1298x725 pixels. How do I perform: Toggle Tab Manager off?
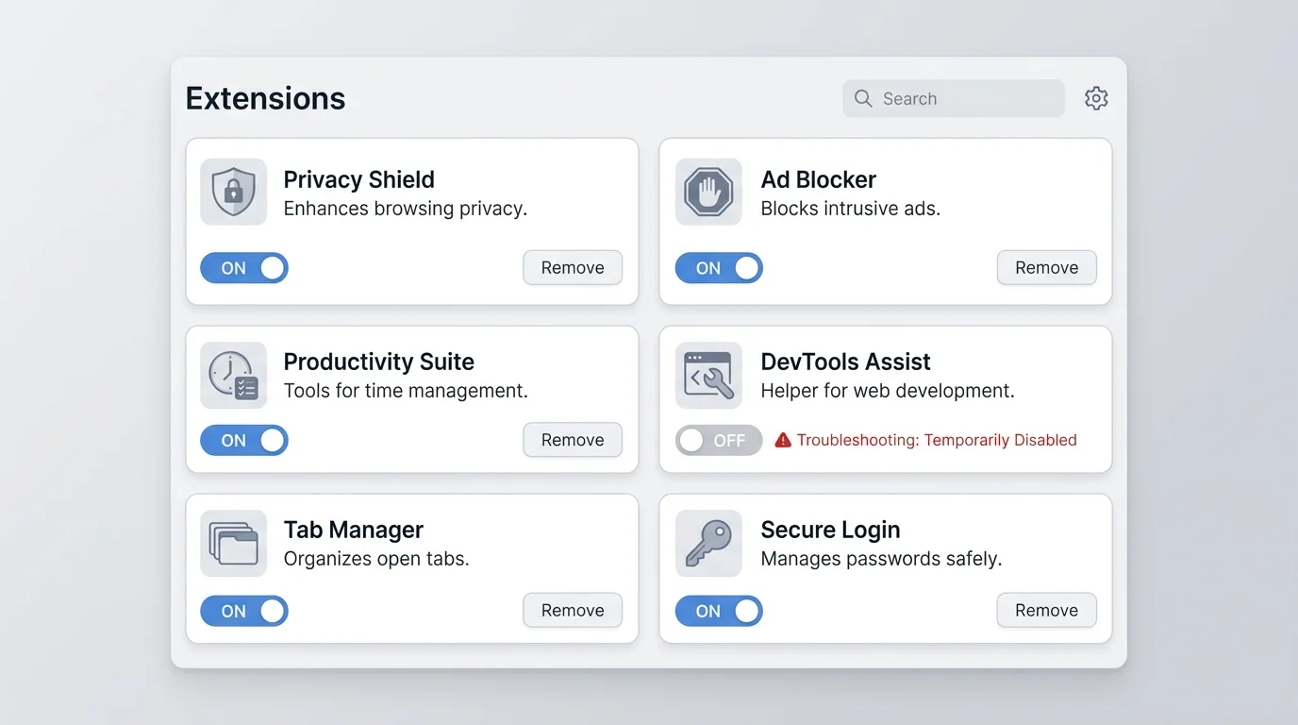(244, 611)
